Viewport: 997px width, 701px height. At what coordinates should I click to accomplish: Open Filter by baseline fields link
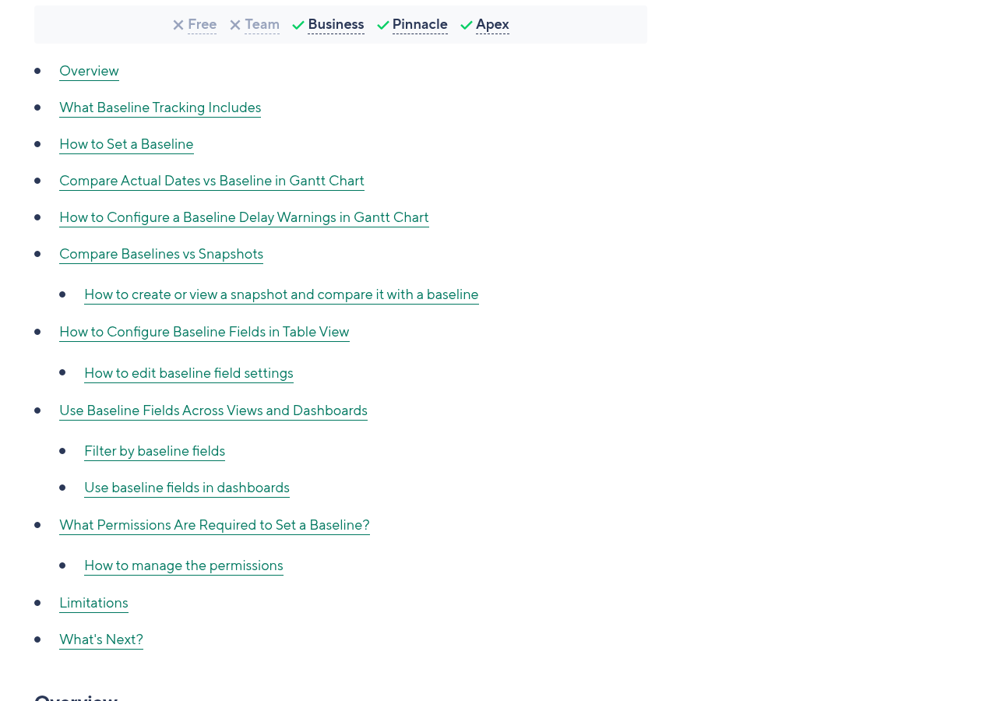(154, 451)
